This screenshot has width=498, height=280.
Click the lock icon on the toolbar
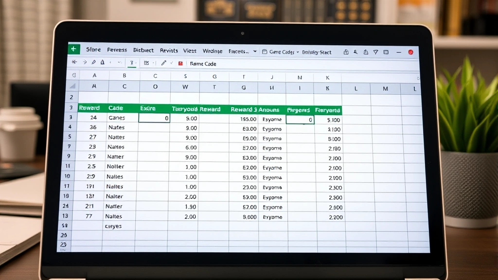102,63
